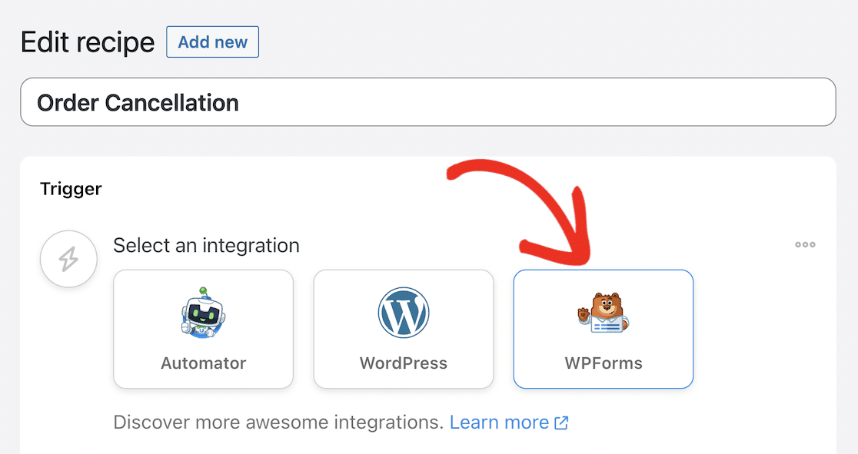858x454 pixels.
Task: Choose the WPForms integration card
Action: tap(604, 329)
